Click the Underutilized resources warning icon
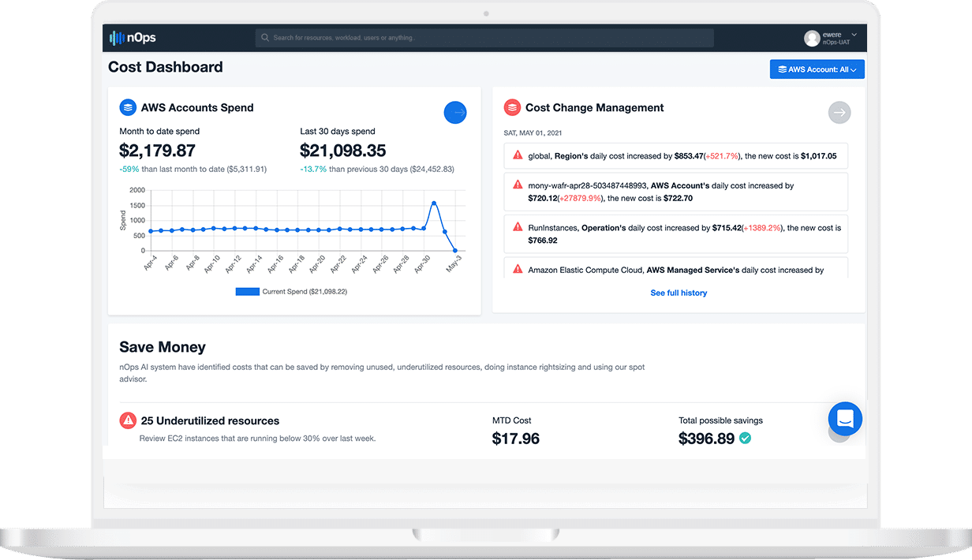 pos(128,420)
